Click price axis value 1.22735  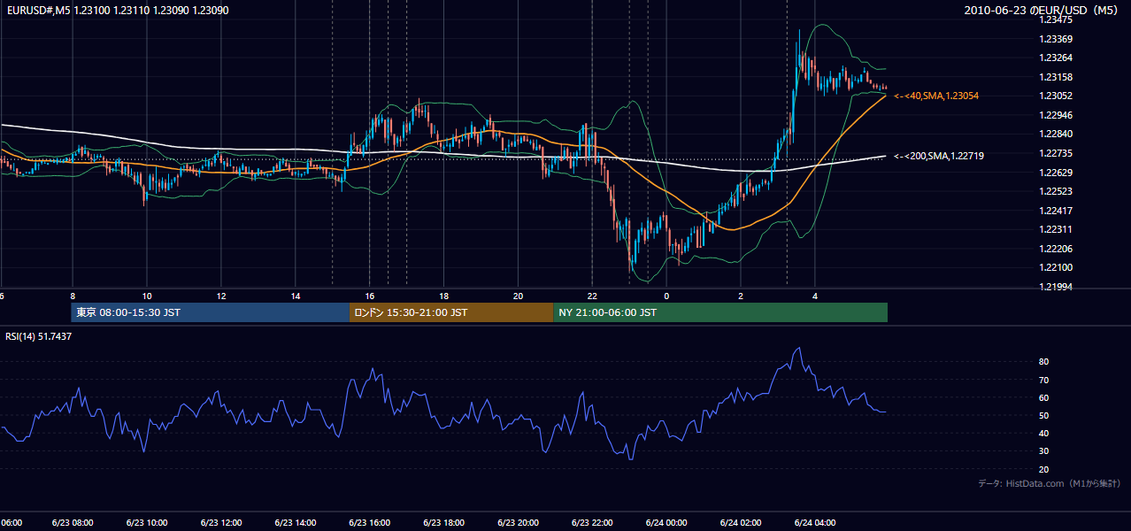1056,153
